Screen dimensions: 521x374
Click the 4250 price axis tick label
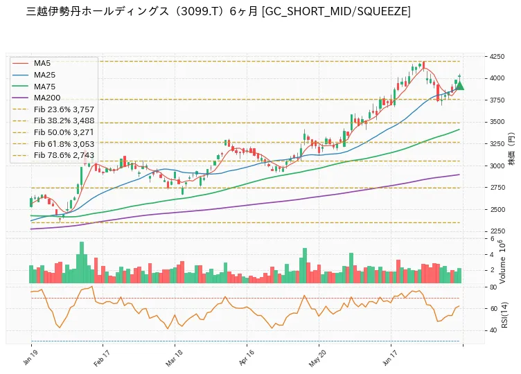[497, 57]
